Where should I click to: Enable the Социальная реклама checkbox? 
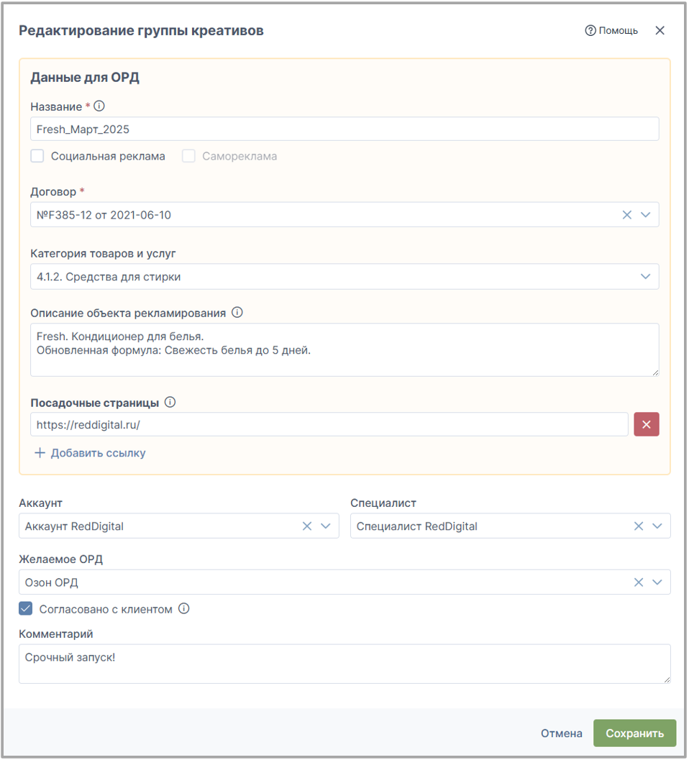pos(37,156)
